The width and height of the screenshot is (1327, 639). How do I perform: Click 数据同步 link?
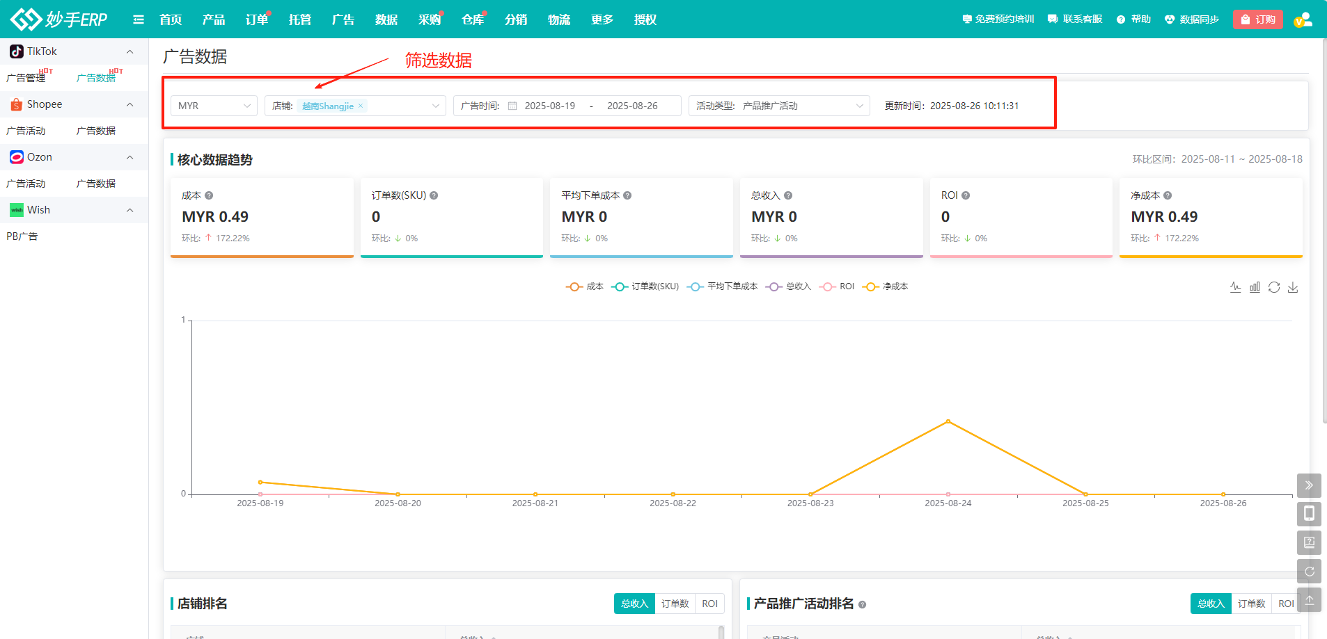(x=1192, y=19)
